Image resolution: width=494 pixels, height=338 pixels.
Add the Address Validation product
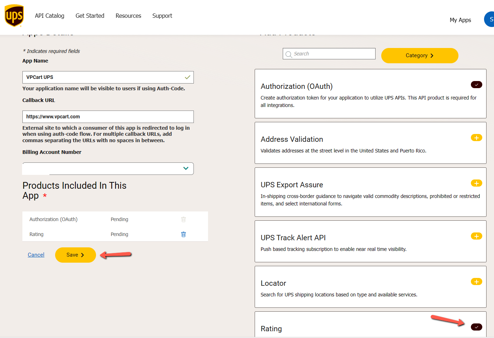(477, 138)
